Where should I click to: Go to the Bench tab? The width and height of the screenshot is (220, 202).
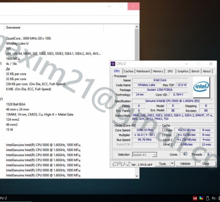[196, 71]
